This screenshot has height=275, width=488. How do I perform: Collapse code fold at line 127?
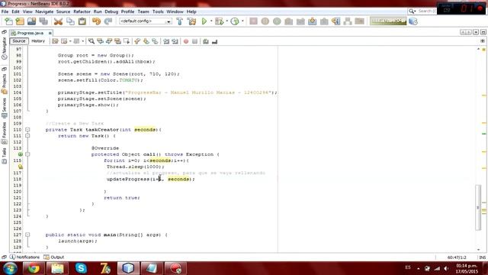point(27,235)
